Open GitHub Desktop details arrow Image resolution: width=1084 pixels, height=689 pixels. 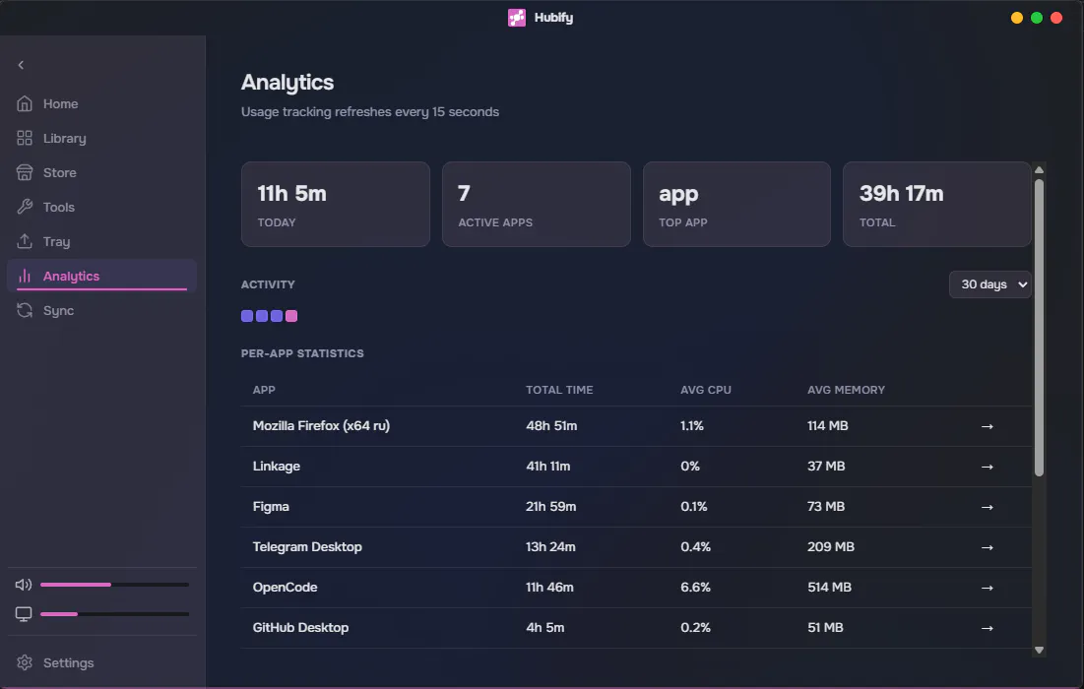pos(988,628)
